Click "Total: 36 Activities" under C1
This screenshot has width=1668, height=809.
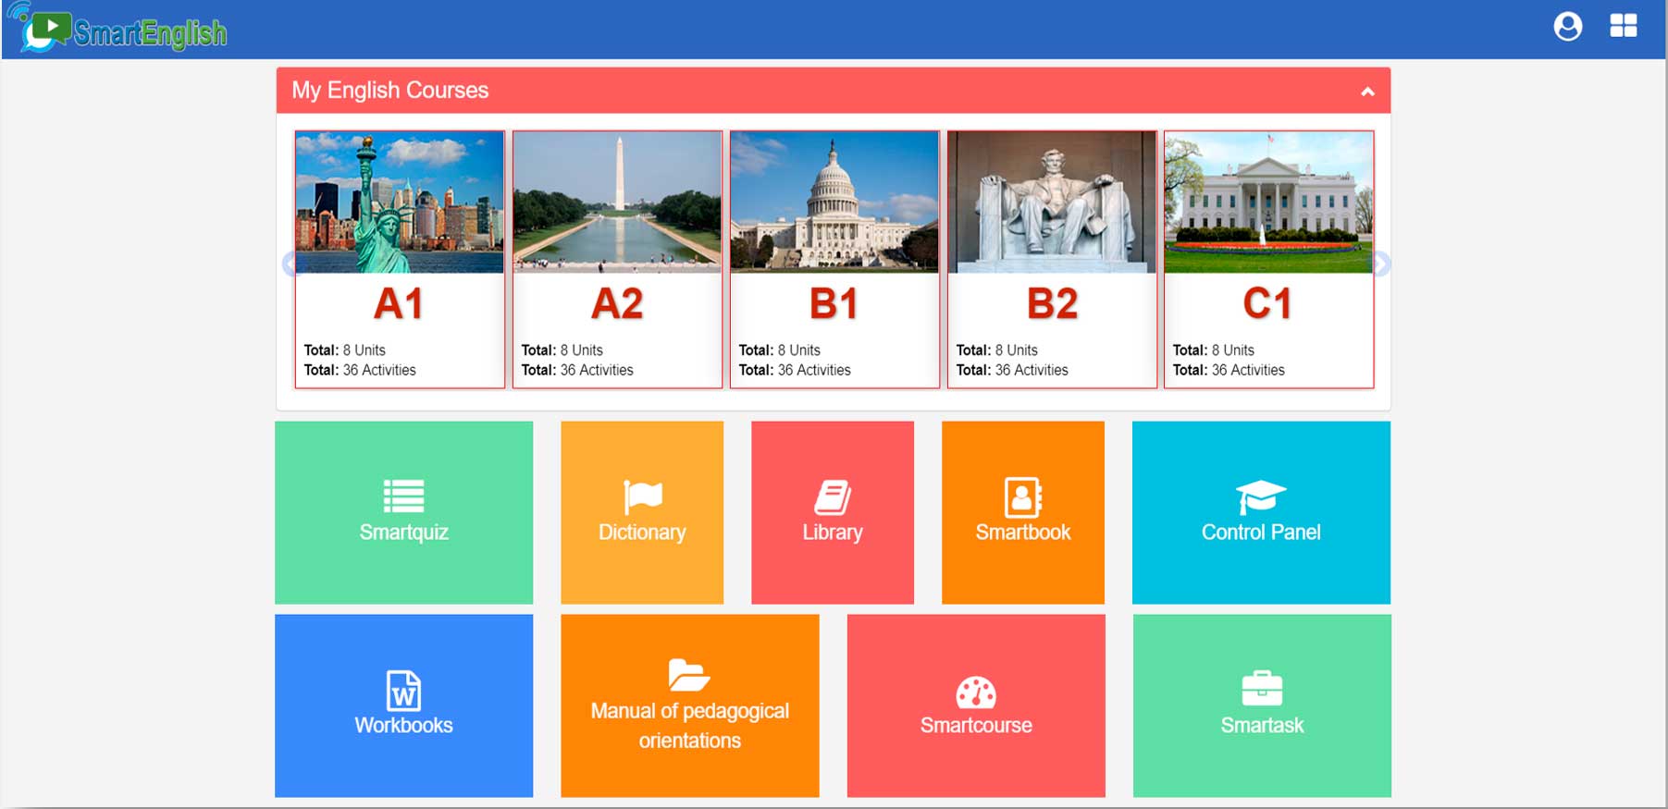pyautogui.click(x=1229, y=370)
